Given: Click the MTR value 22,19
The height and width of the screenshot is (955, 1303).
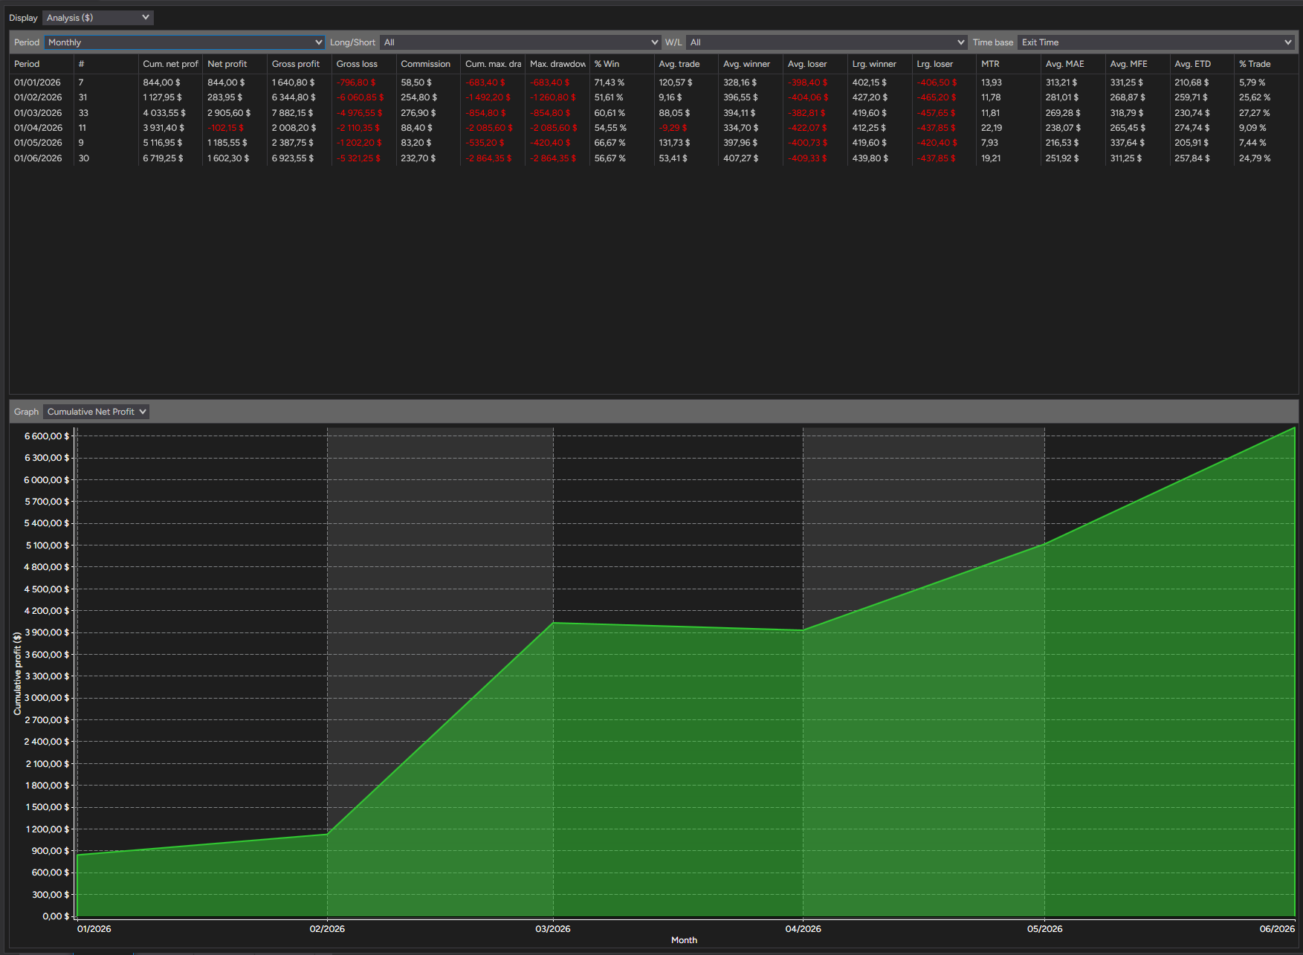Looking at the screenshot, I should click(992, 128).
